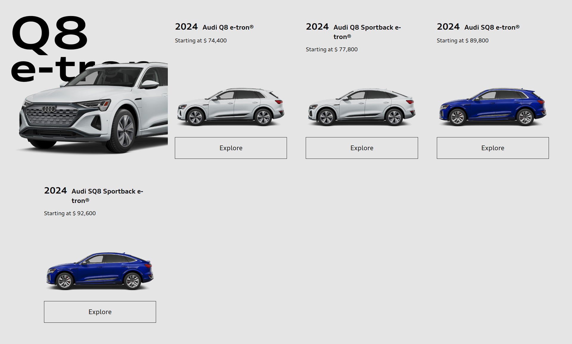
Task: Click the Audi rings logo on the hero car grille
Action: tap(49, 109)
